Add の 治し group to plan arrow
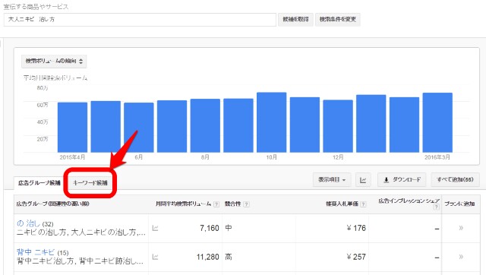This screenshot has width=486, height=275. pos(461,228)
